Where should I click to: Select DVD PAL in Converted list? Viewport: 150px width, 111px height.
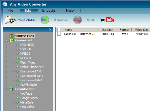(x=26, y=49)
